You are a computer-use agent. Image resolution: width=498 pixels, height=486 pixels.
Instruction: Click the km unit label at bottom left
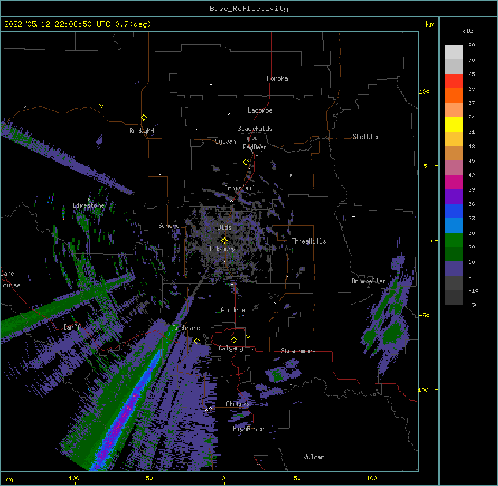pos(9,479)
